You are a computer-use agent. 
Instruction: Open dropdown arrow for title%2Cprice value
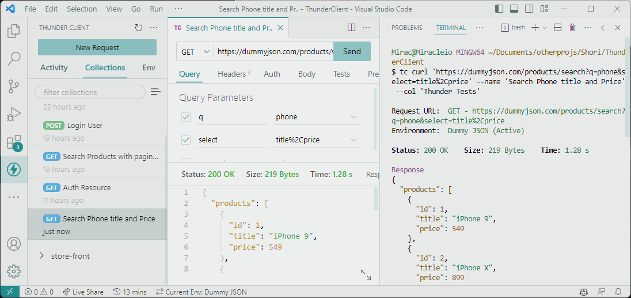tap(353, 140)
